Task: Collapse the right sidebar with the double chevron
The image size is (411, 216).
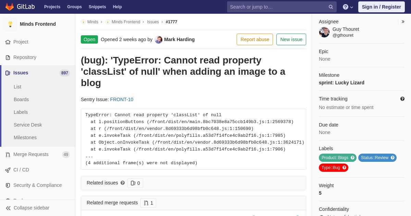Action: pyautogui.click(x=403, y=22)
